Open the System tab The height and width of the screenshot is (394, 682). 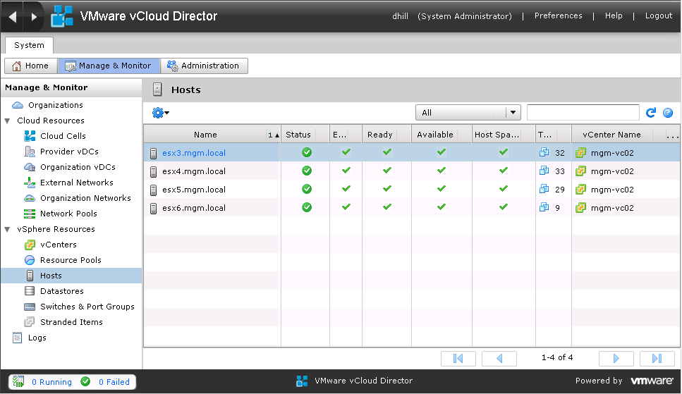click(29, 45)
